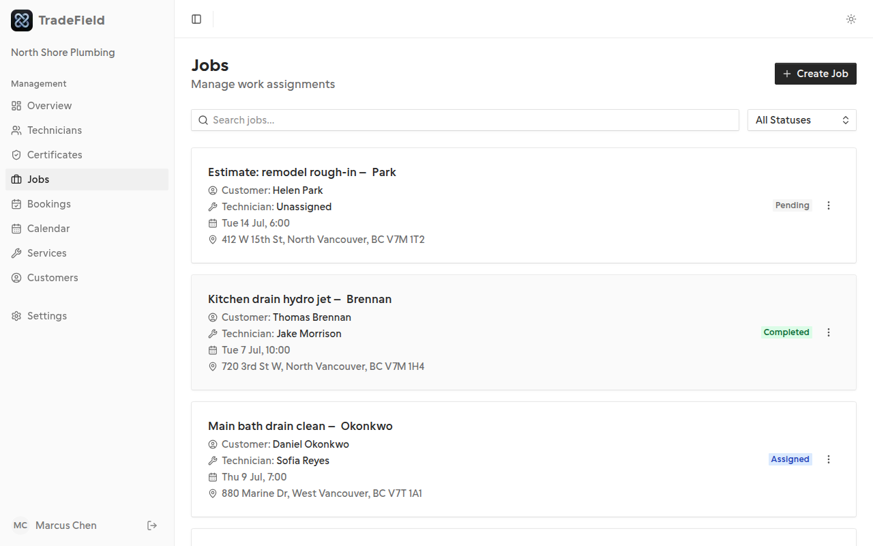Toggle the sidebar panel icon
The image size is (873, 546).
(196, 19)
